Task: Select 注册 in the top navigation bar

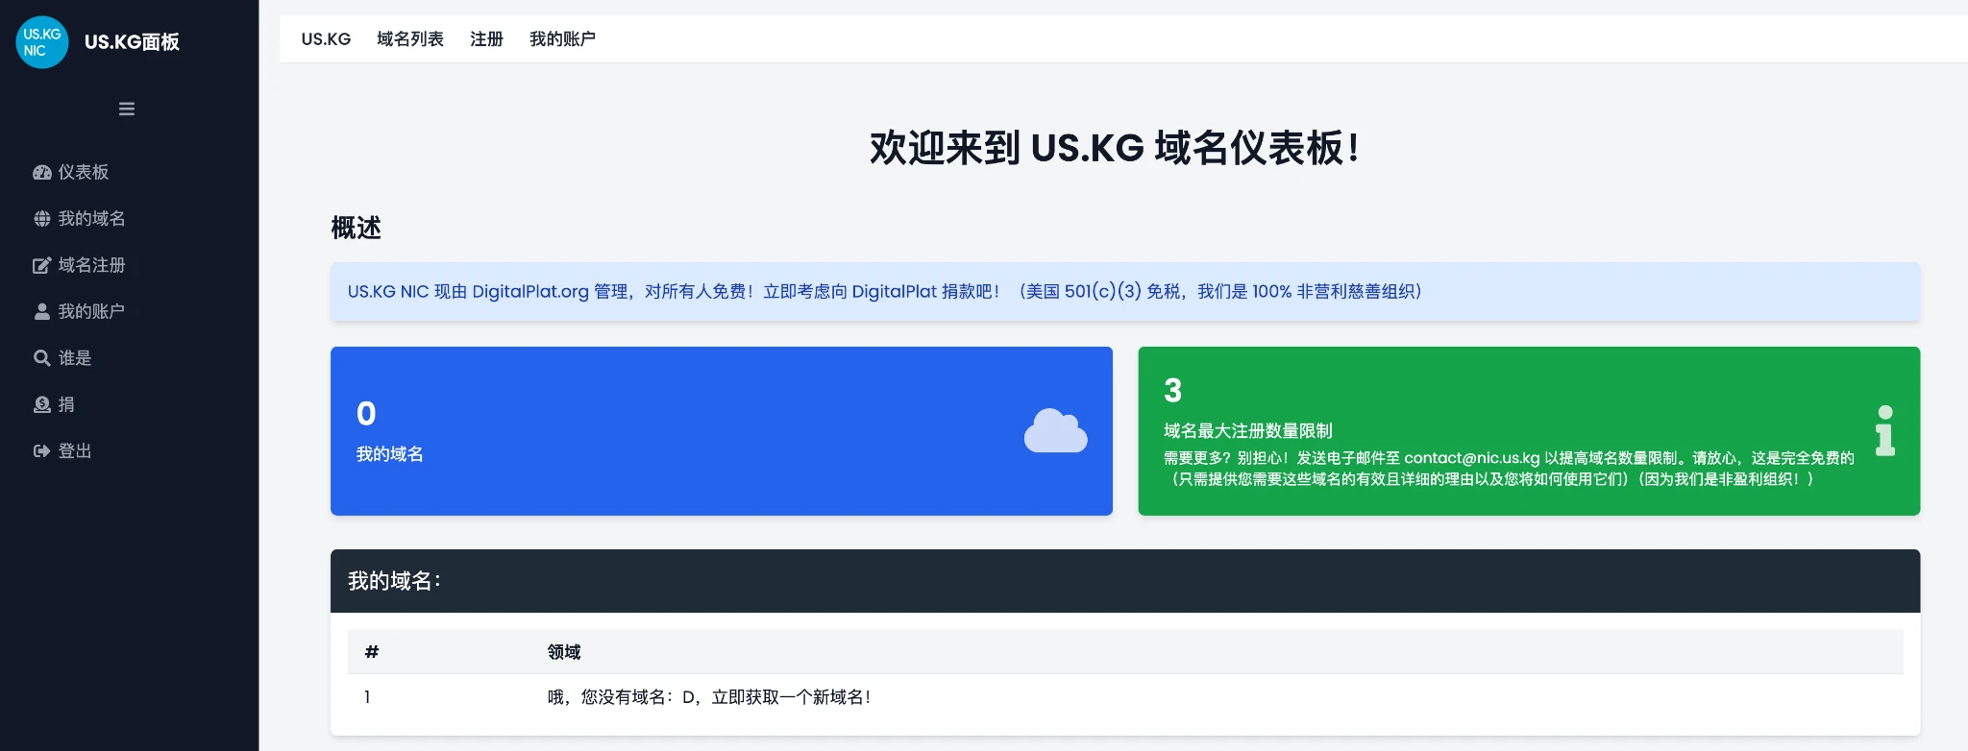Action: click(486, 39)
